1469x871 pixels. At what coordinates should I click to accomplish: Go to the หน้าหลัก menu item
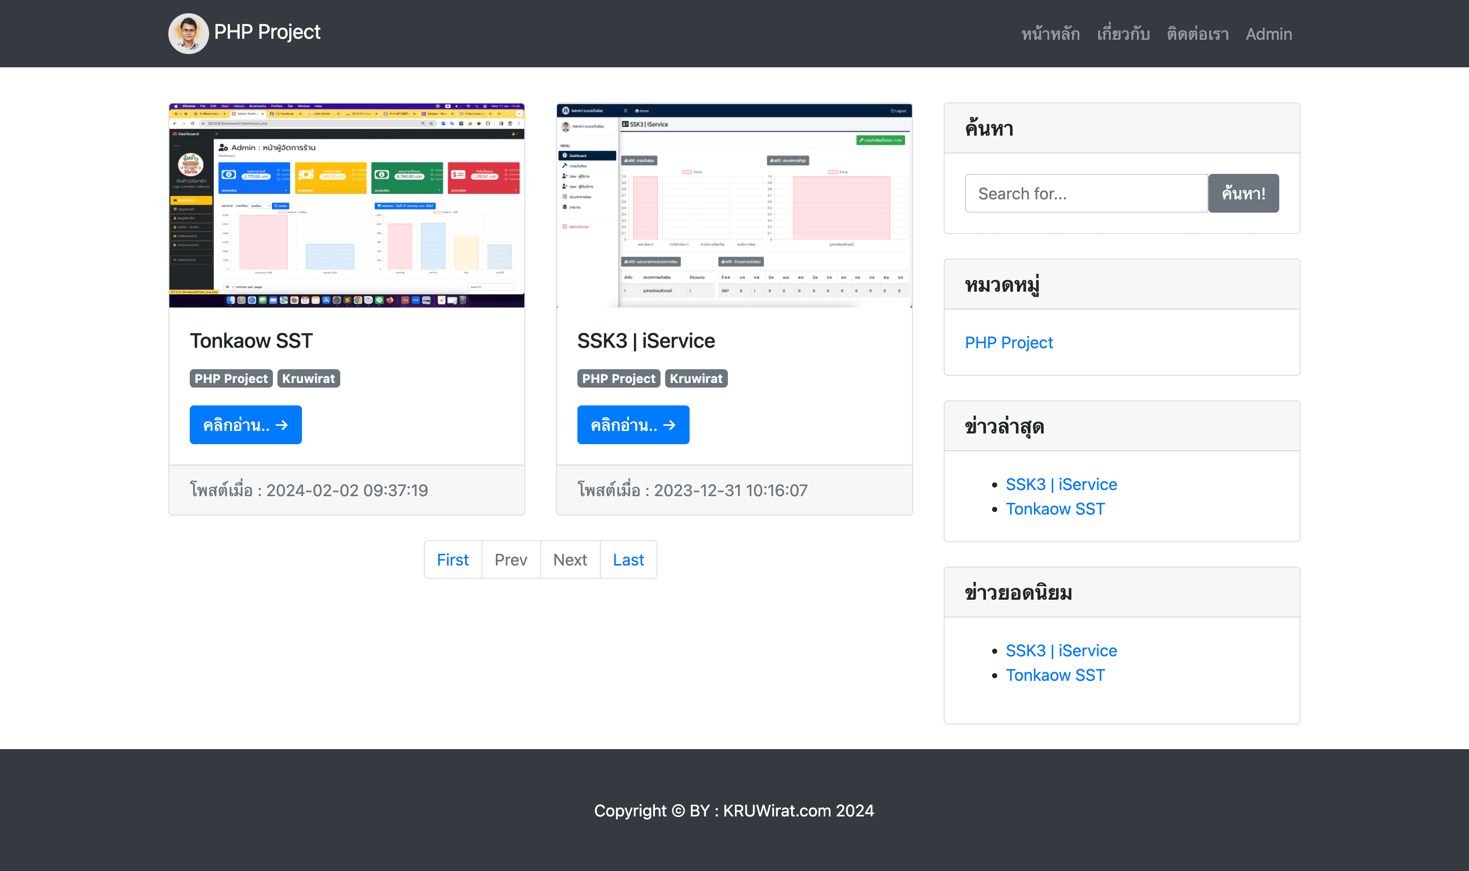coord(1050,34)
